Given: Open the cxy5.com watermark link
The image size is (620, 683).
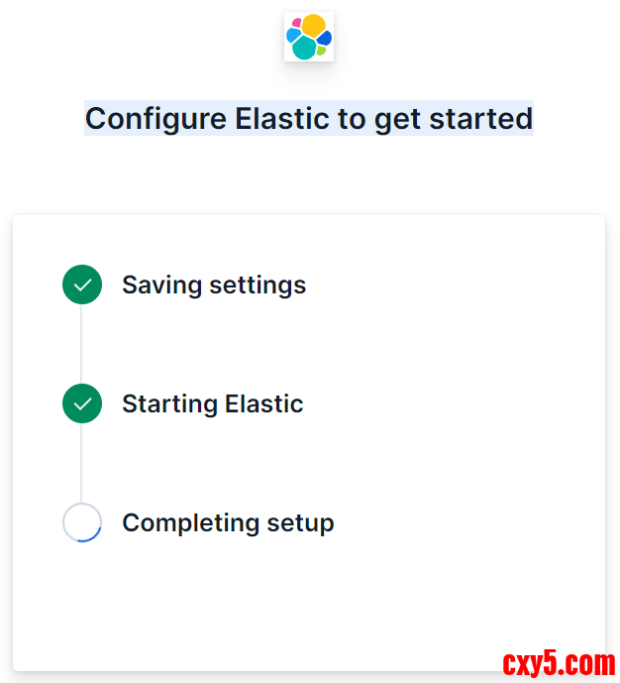Looking at the screenshot, I should click(559, 663).
